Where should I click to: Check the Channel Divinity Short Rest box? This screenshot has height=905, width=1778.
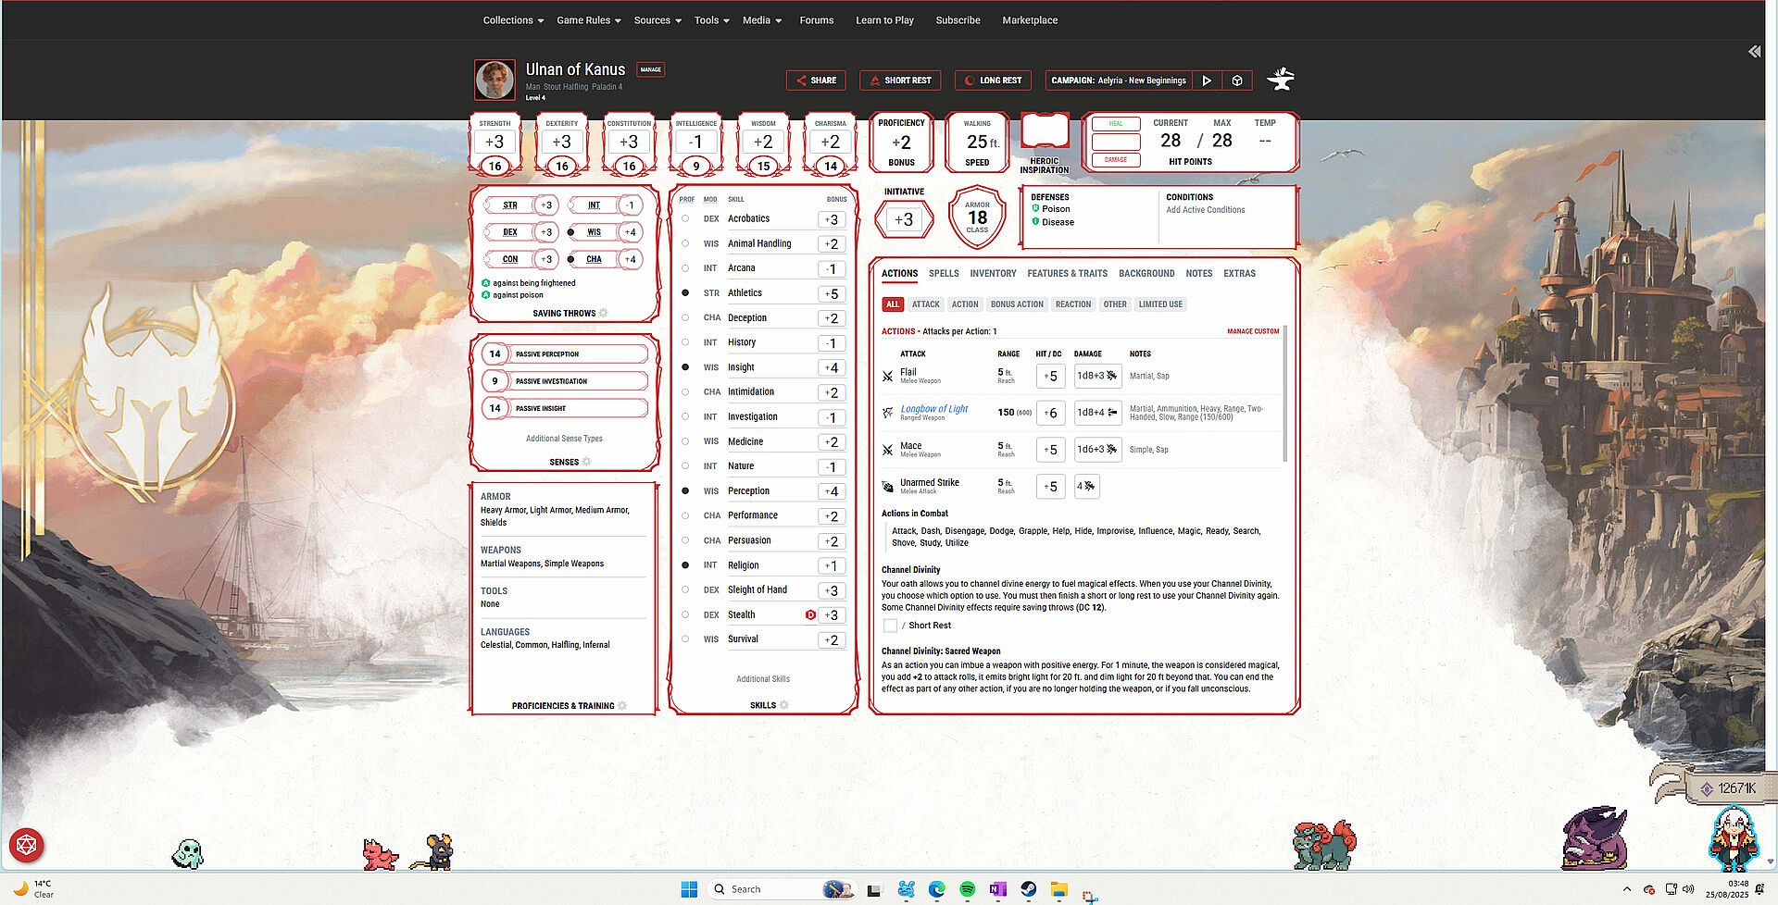point(890,626)
